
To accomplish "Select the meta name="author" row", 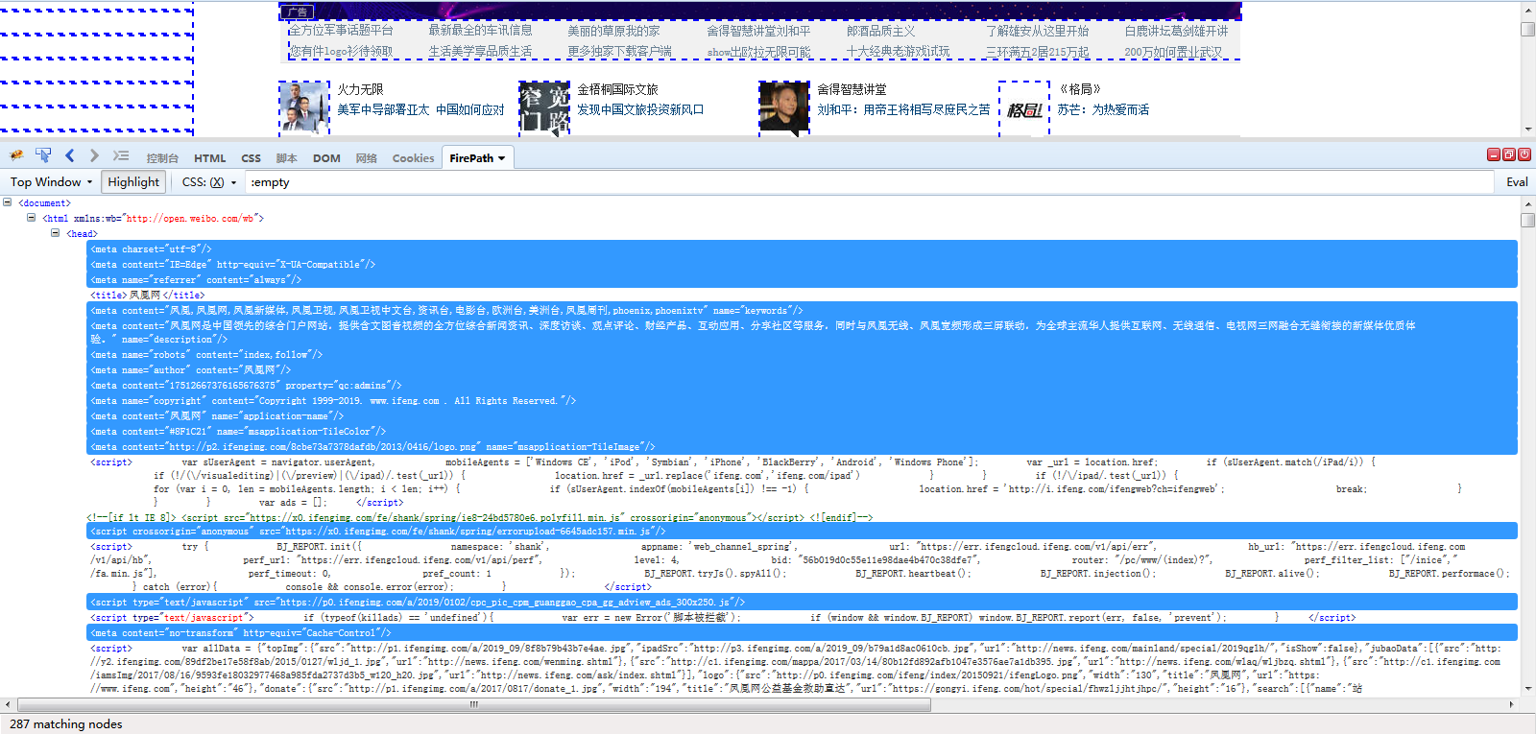I will pos(803,369).
